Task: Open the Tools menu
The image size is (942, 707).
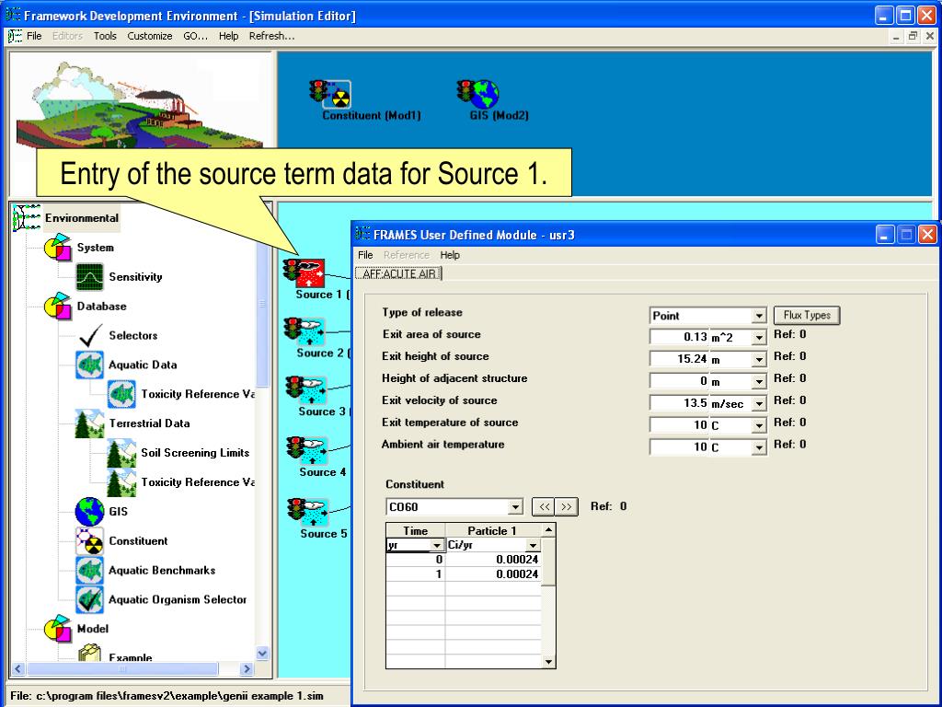Action: click(x=105, y=36)
